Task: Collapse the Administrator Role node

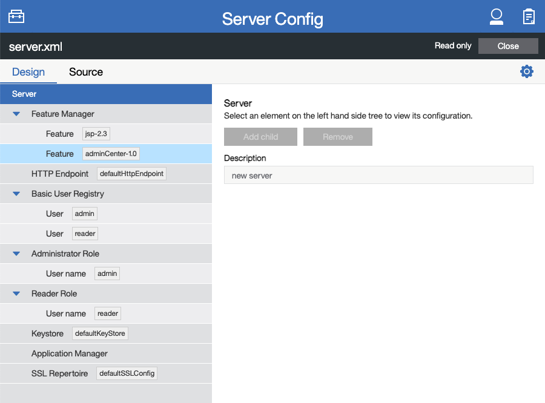Action: click(x=15, y=253)
